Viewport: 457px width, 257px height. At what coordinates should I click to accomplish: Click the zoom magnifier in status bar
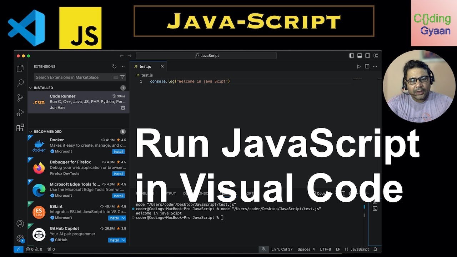point(264,249)
